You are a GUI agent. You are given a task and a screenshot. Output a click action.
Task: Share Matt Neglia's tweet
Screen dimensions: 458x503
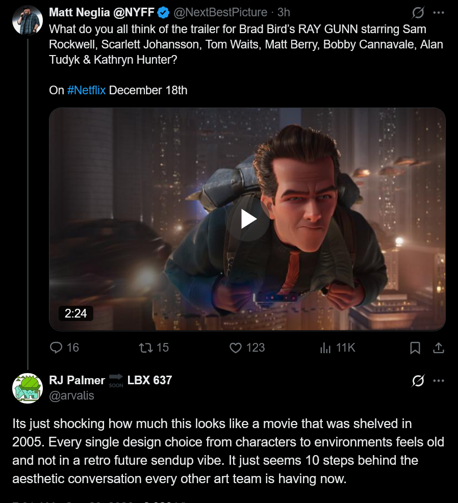pyautogui.click(x=439, y=348)
